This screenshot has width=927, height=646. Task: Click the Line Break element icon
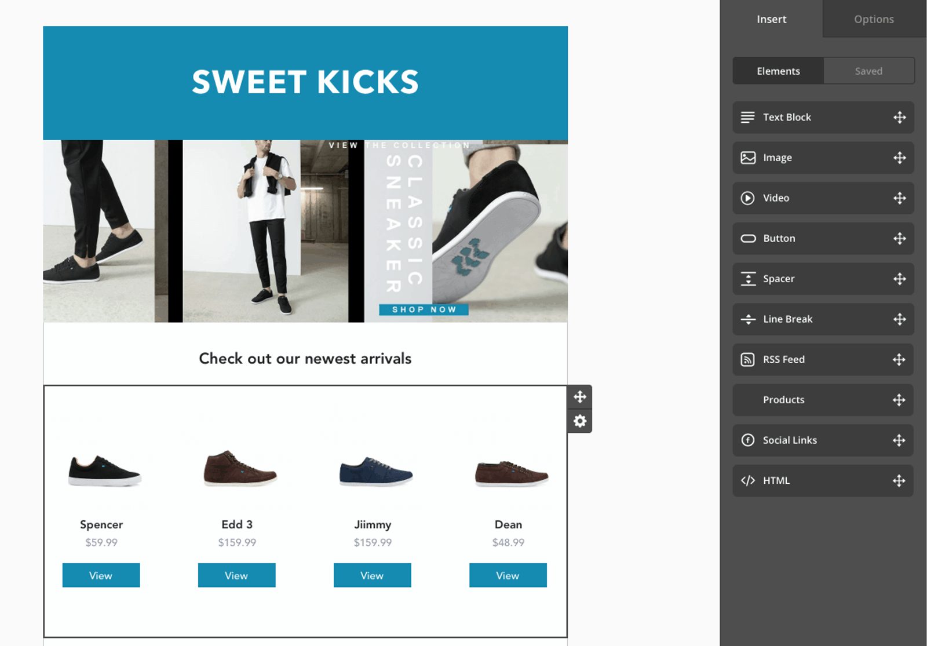(748, 319)
